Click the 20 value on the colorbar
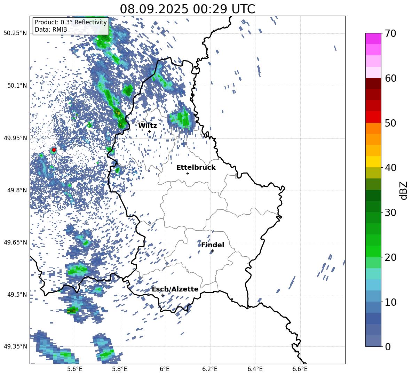The height and width of the screenshot is (376, 412). pyautogui.click(x=390, y=257)
